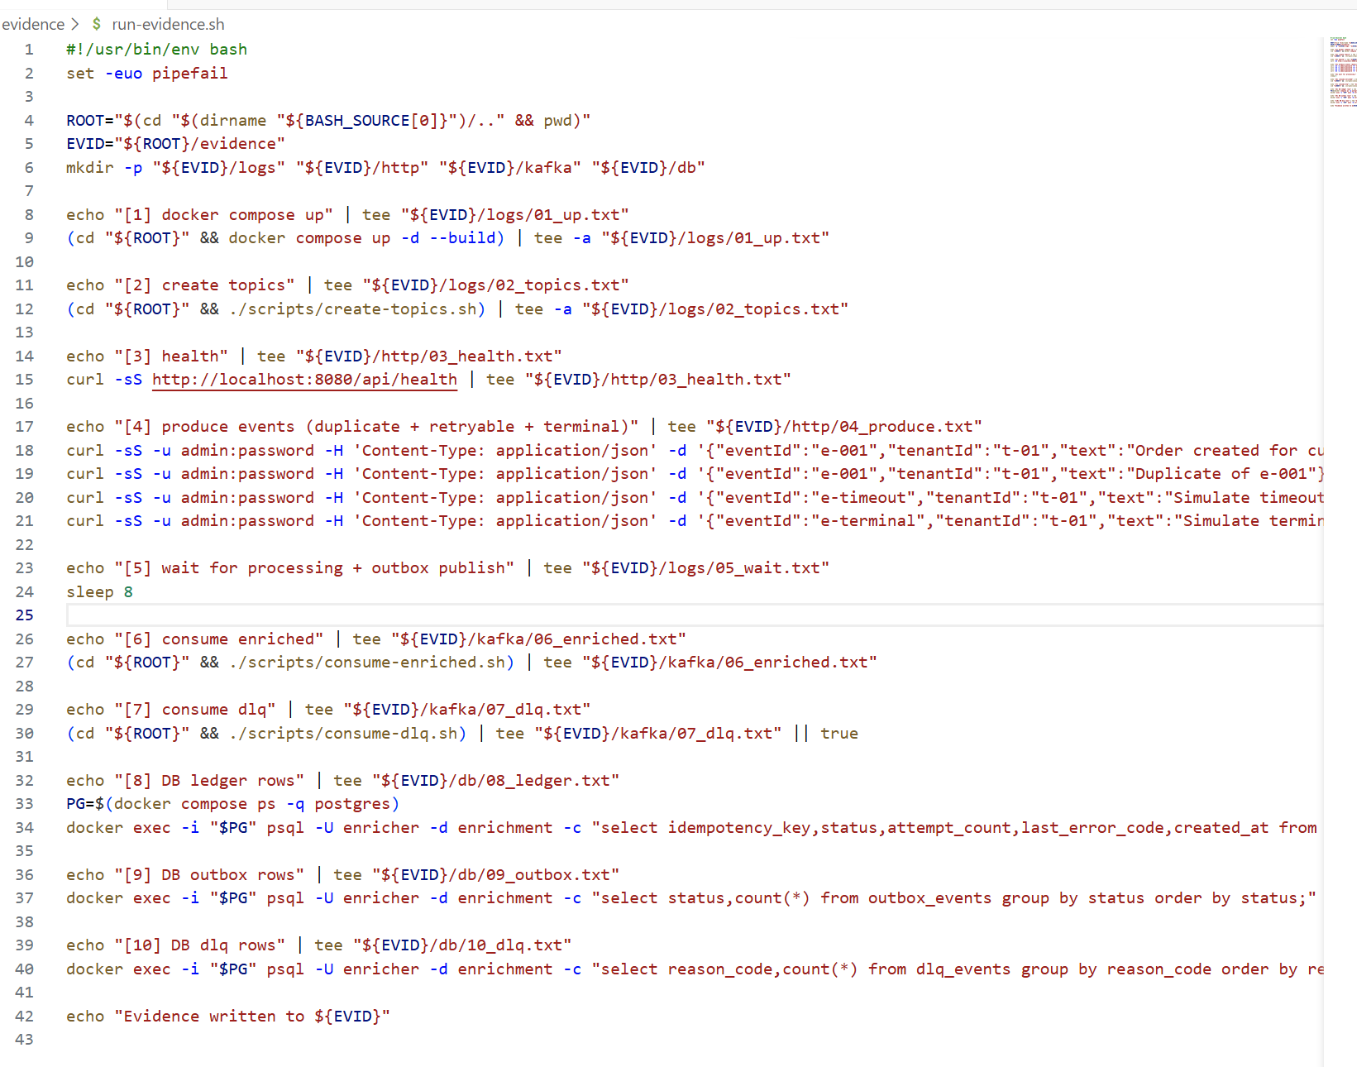Click the mkdir command on line 6
Viewport: 1357px width, 1067px height.
click(89, 167)
